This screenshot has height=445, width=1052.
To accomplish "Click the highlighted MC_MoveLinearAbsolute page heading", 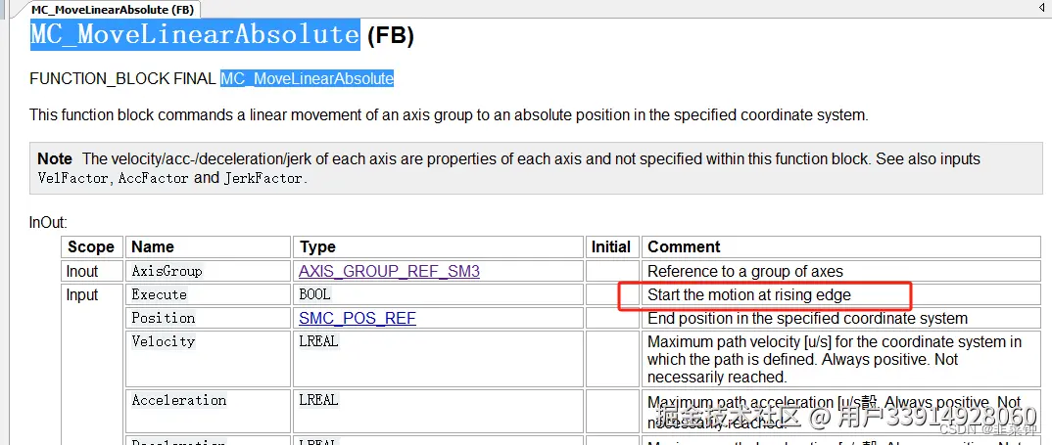I will point(195,35).
